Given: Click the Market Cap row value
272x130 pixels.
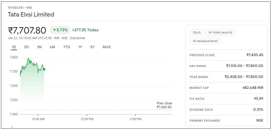Looking at the screenshot, I should [253, 88].
